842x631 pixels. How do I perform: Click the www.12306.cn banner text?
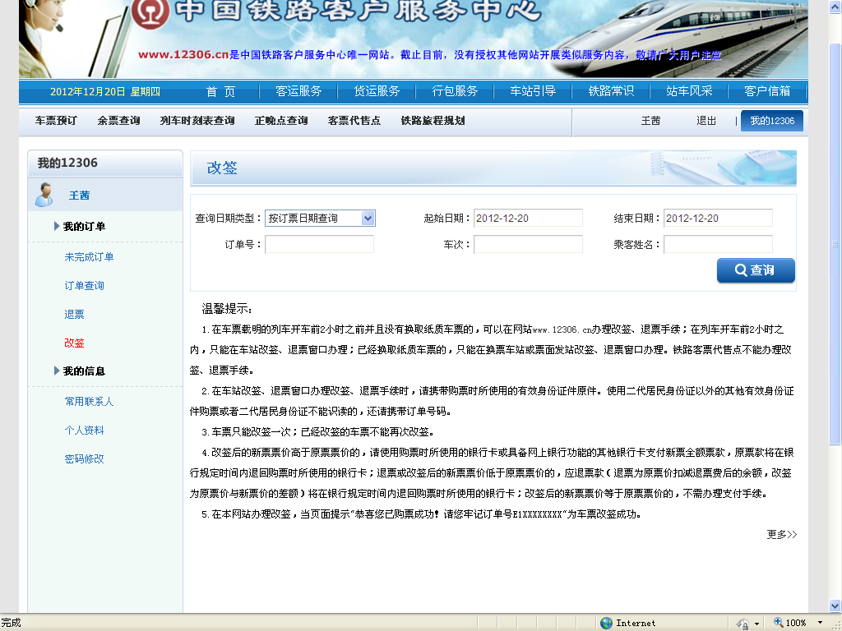(183, 55)
